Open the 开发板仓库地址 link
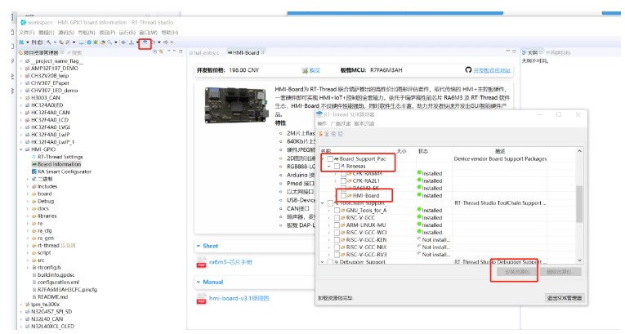This screenshot has width=625, height=334. click(492, 70)
